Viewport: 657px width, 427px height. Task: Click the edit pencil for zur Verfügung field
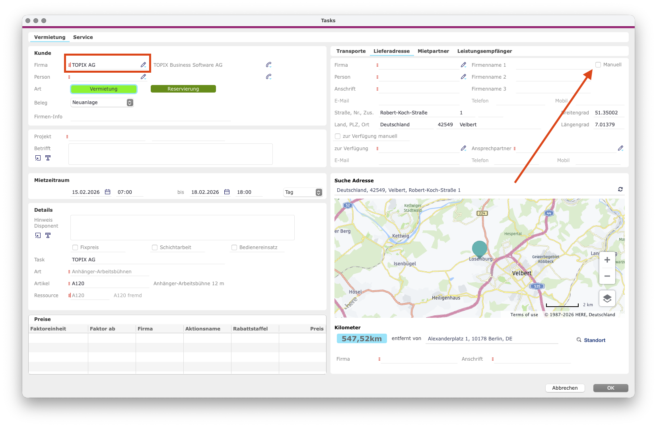(463, 148)
